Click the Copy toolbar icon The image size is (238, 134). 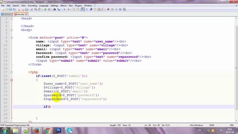[36, 9]
